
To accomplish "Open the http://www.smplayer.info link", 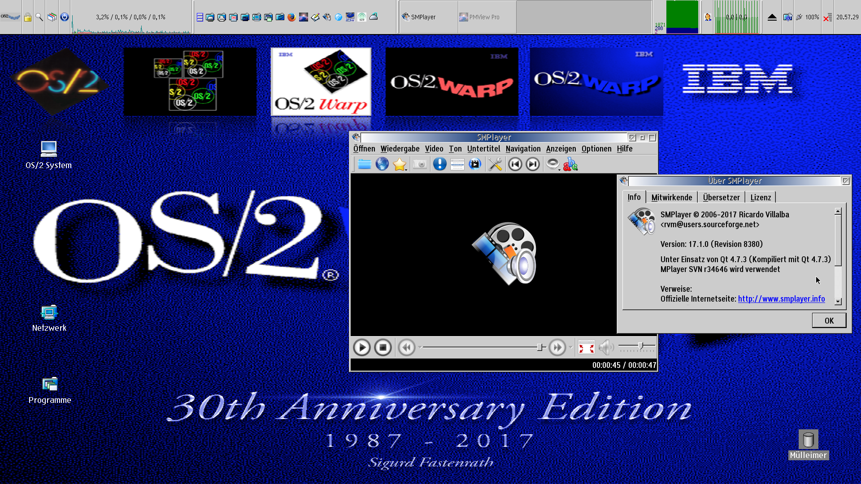I will coord(781,299).
